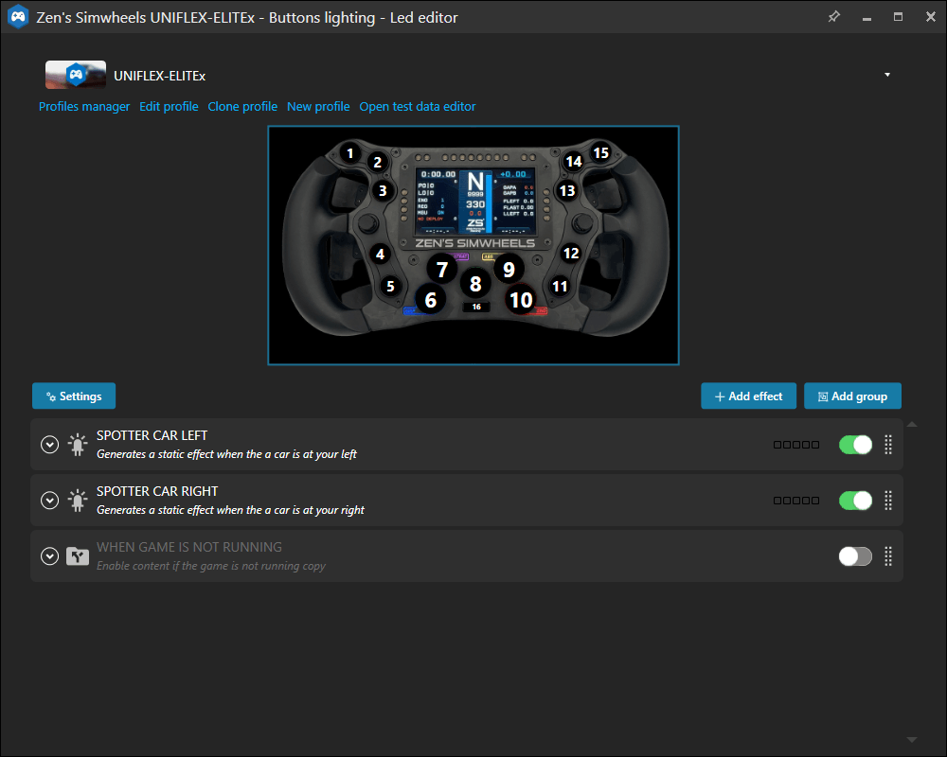This screenshot has height=757, width=947.
Task: Click the light bulb icon for Spotter Car Right
Action: coord(78,501)
